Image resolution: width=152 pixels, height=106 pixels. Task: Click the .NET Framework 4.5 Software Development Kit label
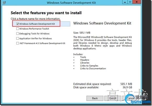(42, 43)
